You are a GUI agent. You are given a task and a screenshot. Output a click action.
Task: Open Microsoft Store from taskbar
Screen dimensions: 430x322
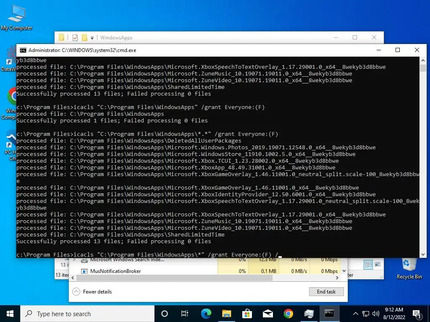tap(247, 314)
